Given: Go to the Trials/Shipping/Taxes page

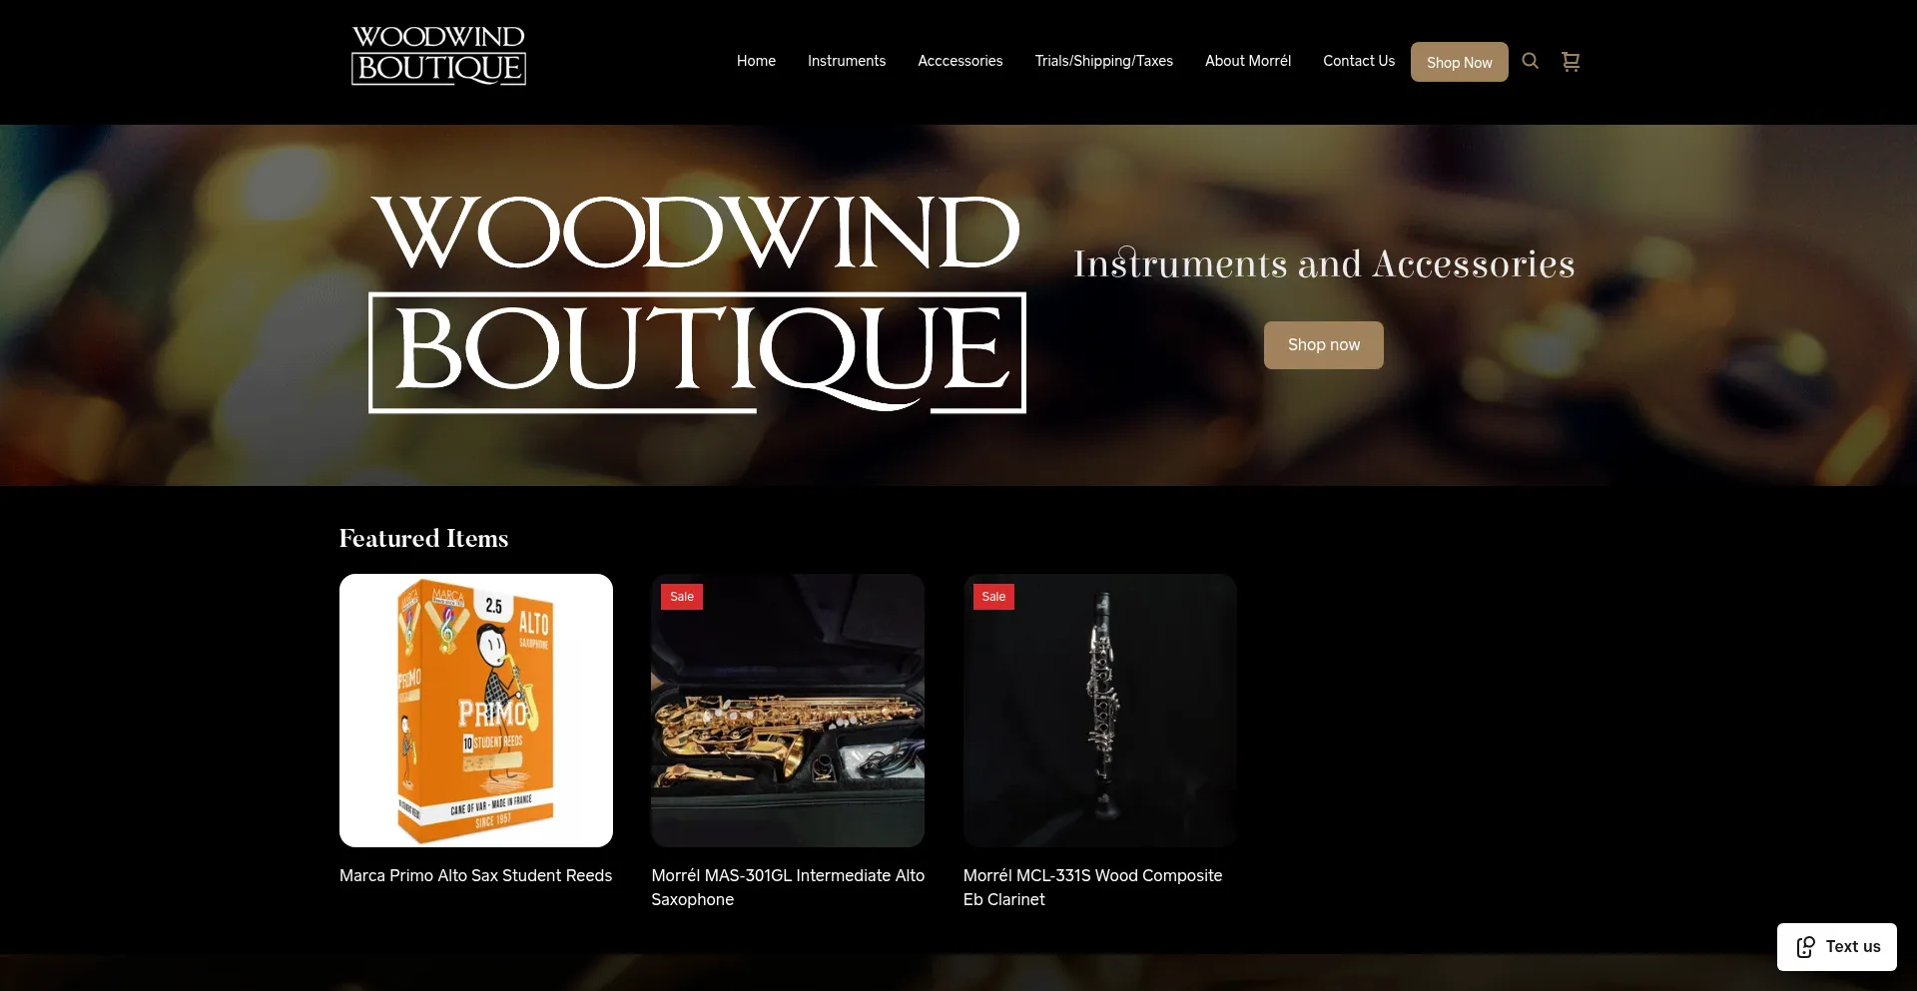Looking at the screenshot, I should pyautogui.click(x=1104, y=61).
